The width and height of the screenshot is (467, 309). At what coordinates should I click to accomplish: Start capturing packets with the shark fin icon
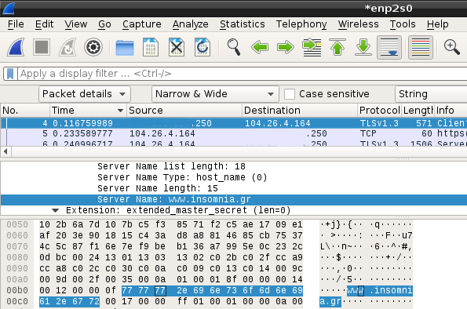coord(16,47)
